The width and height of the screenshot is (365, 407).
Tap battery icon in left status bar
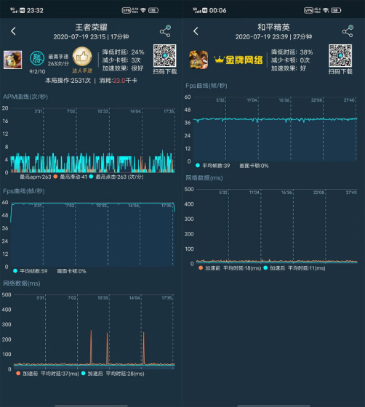pos(153,10)
